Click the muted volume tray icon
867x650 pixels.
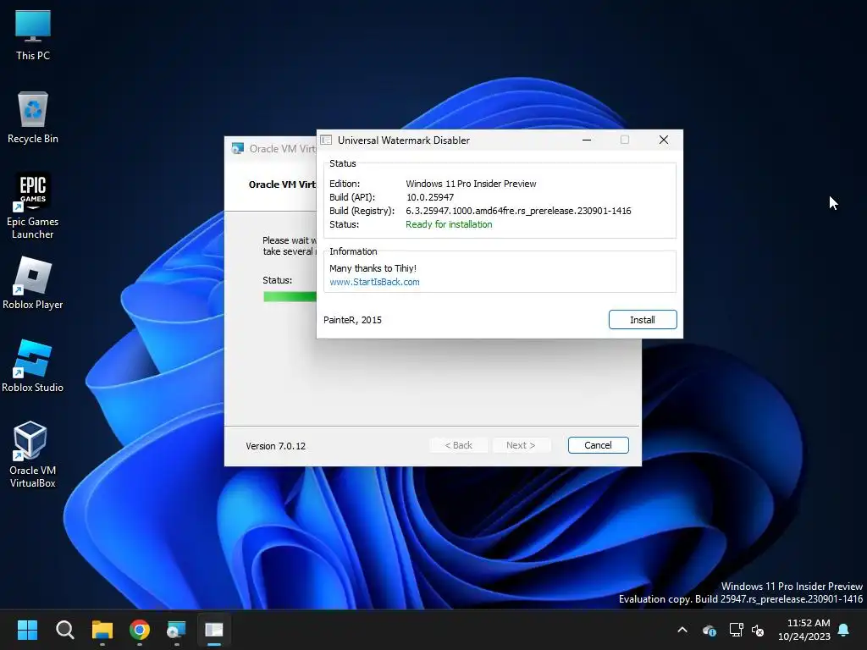[x=758, y=630]
